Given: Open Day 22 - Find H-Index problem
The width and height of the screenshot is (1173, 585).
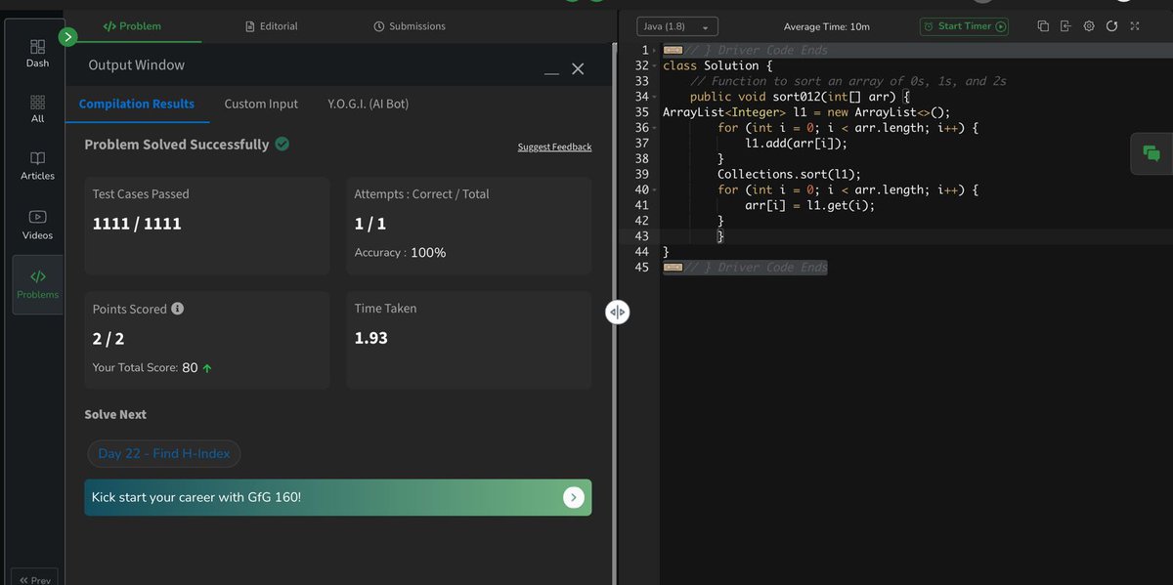Looking at the screenshot, I should coord(163,454).
